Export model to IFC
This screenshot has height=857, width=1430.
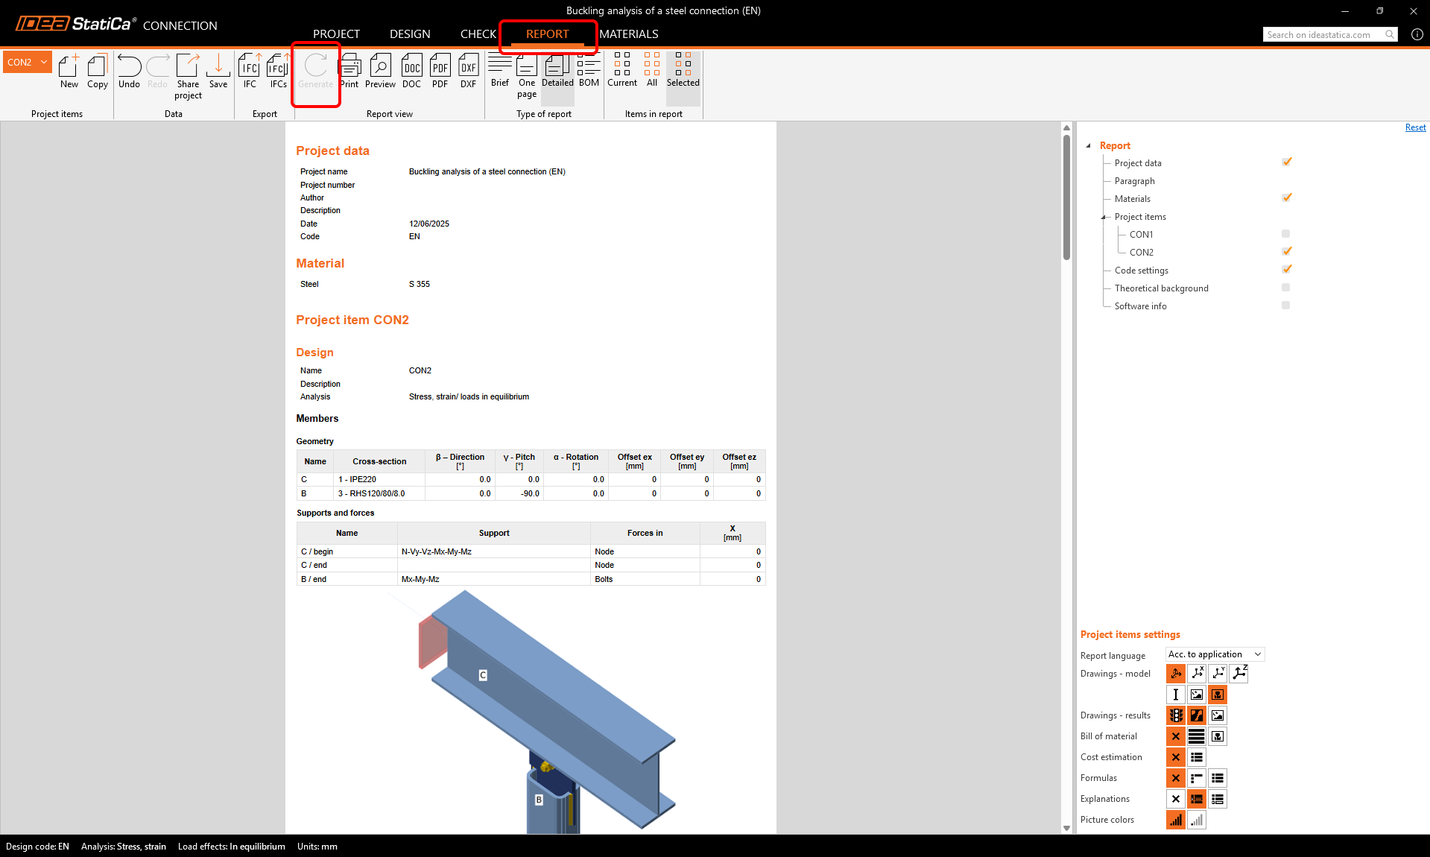tap(250, 72)
